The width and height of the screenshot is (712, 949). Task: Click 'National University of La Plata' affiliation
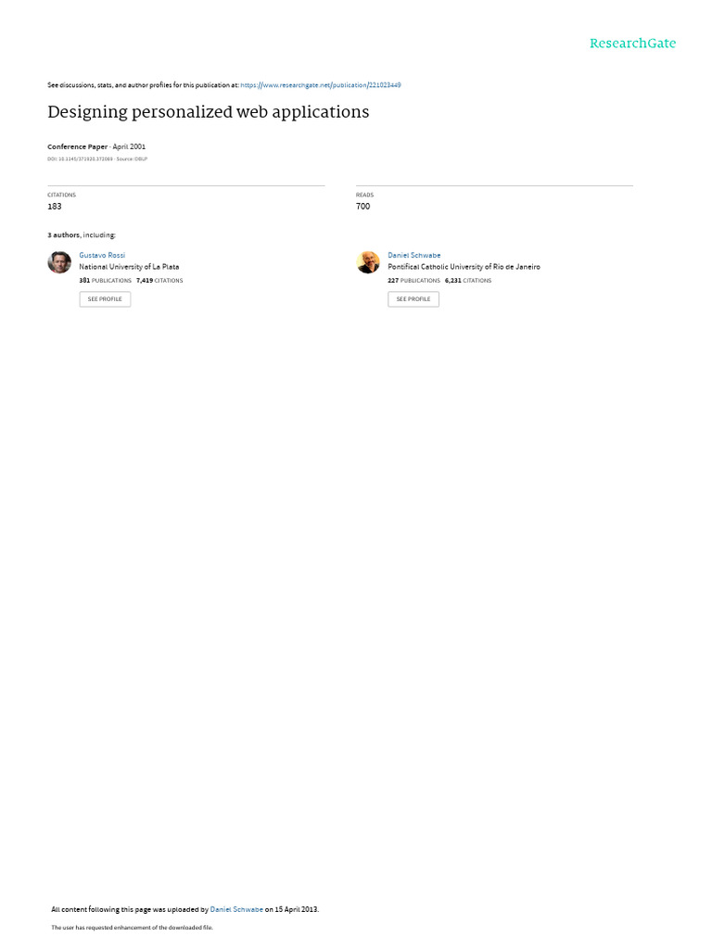point(129,267)
